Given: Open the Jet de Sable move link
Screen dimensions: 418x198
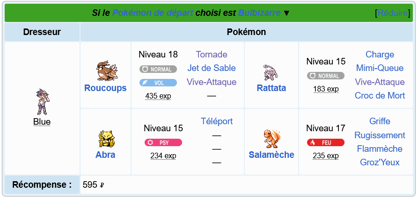Looking at the screenshot, I should pos(212,68).
